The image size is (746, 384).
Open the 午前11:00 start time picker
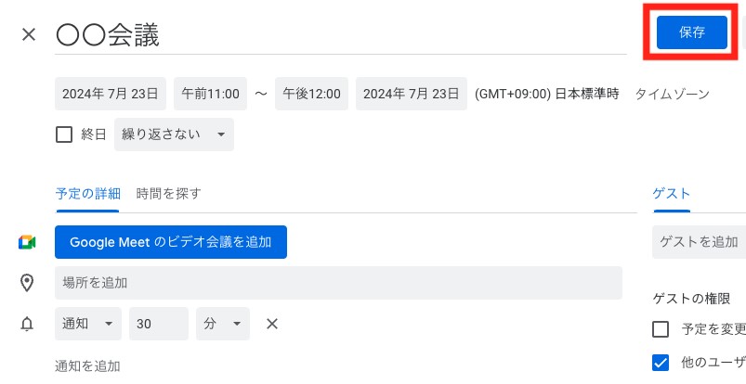tap(210, 94)
